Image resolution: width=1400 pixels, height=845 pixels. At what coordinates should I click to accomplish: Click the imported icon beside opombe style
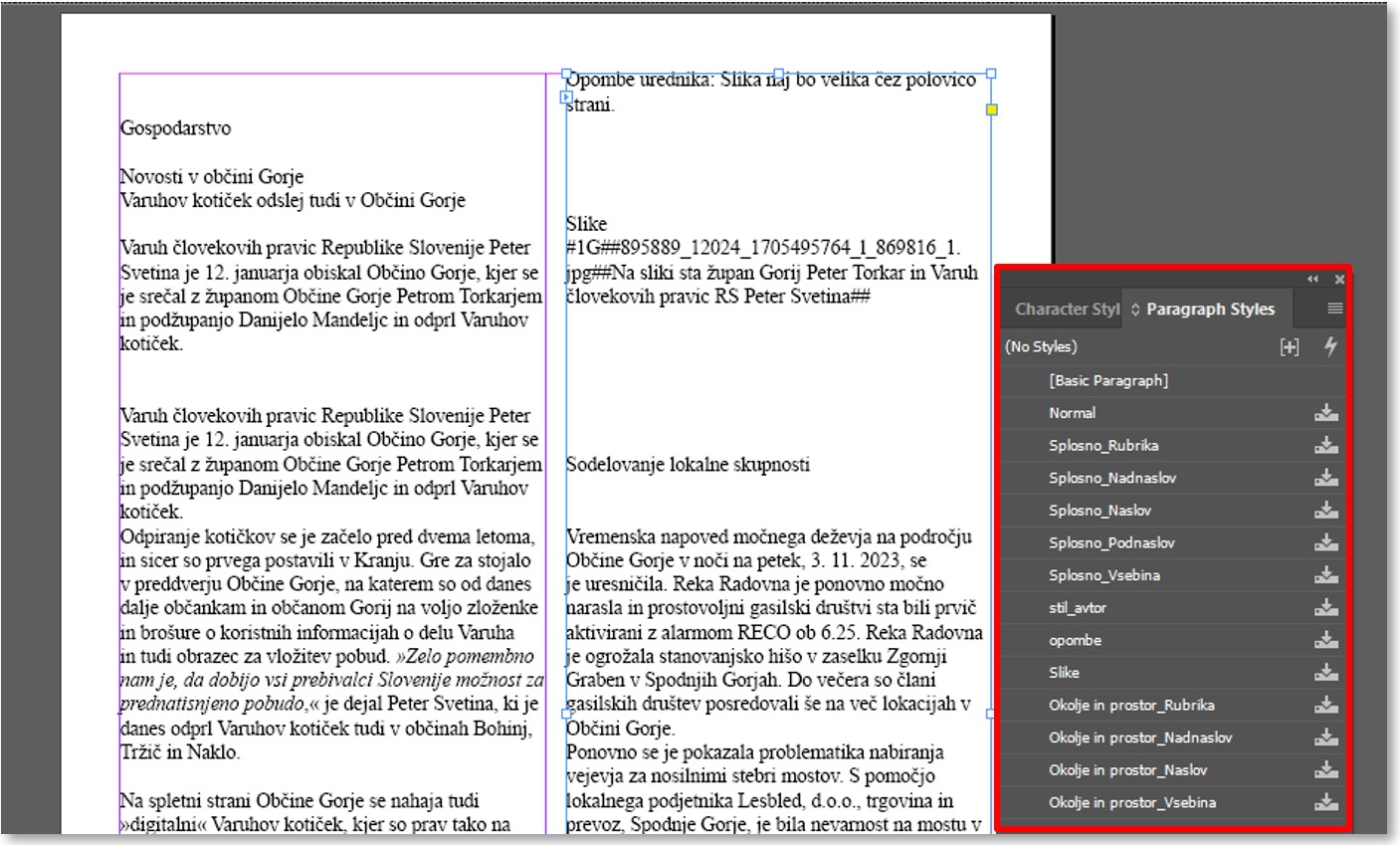coord(1325,641)
